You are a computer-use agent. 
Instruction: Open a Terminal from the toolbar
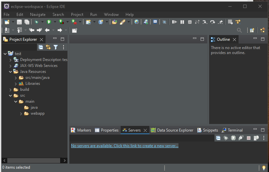coord(155,22)
